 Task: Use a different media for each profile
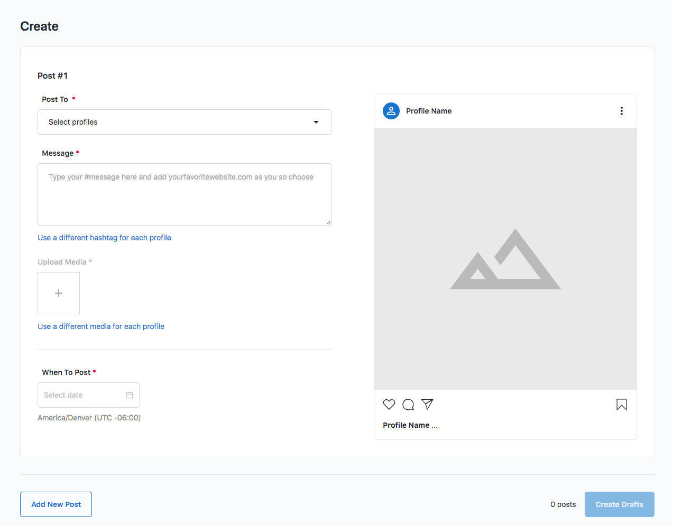pyautogui.click(x=101, y=326)
